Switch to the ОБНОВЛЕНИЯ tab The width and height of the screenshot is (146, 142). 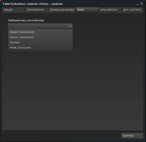pos(36,10)
